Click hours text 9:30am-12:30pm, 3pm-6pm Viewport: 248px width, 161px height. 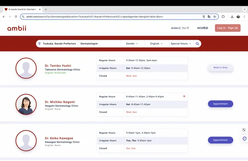[141, 60]
